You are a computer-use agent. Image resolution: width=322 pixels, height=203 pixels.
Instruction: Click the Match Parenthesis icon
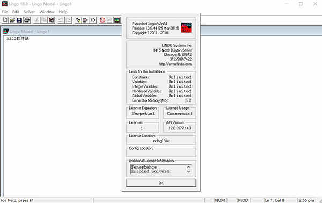93,20
